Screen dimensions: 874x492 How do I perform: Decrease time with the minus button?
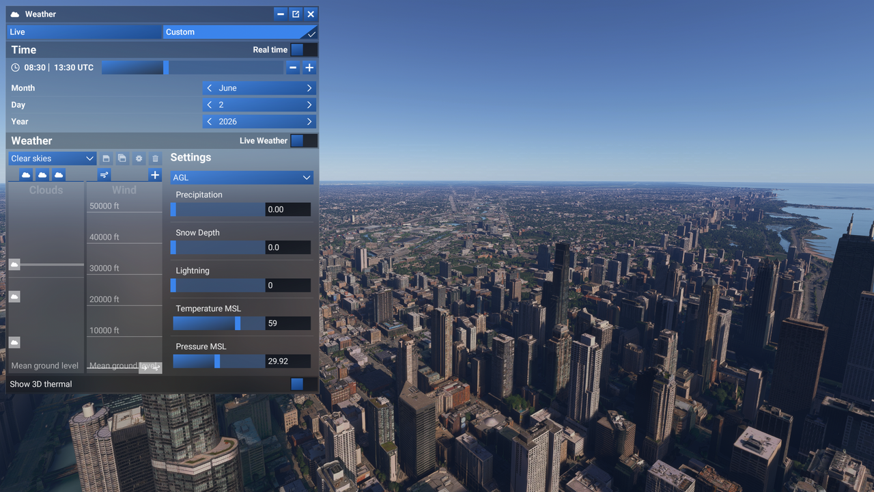tap(293, 68)
